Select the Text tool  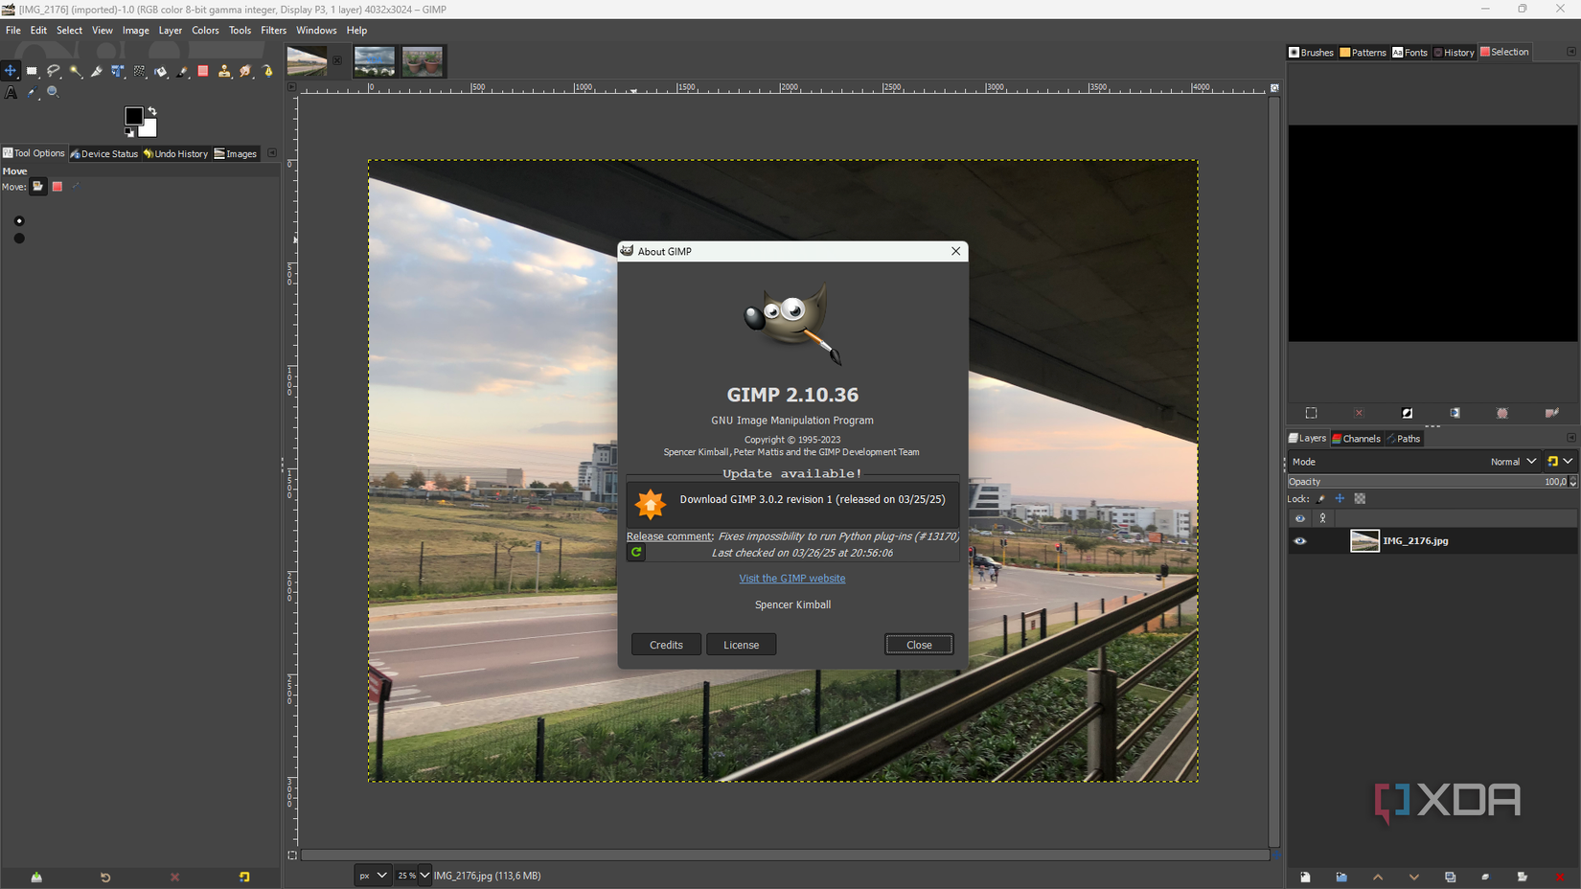click(x=11, y=93)
